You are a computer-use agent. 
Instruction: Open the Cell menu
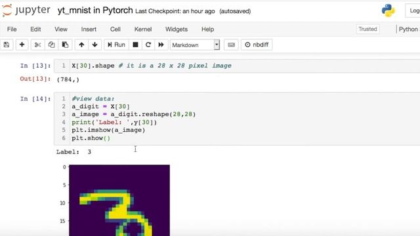pyautogui.click(x=115, y=29)
